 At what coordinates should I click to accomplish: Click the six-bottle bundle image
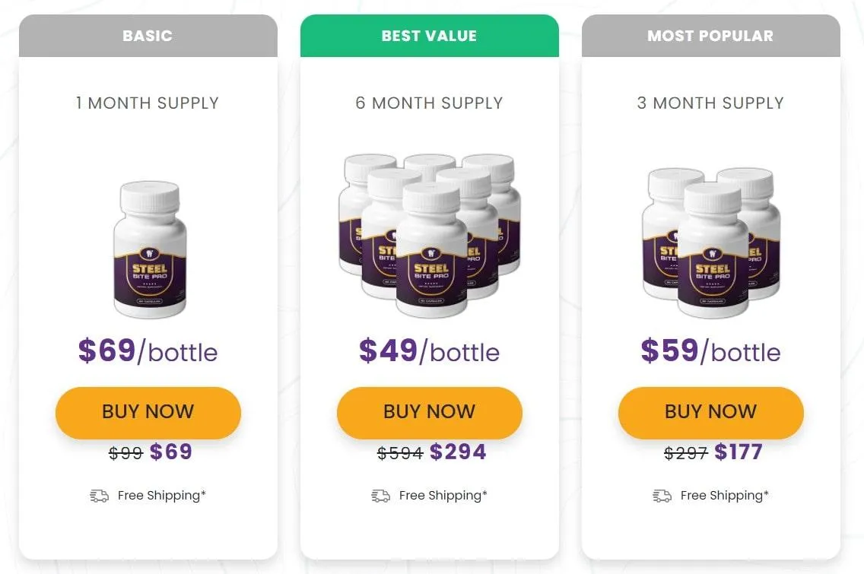(430, 236)
